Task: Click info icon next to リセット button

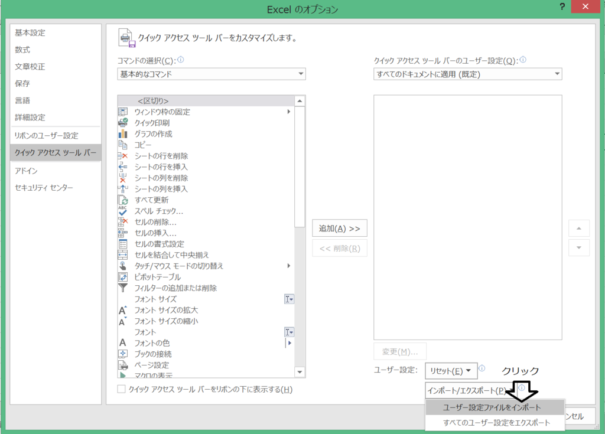Action: [482, 368]
